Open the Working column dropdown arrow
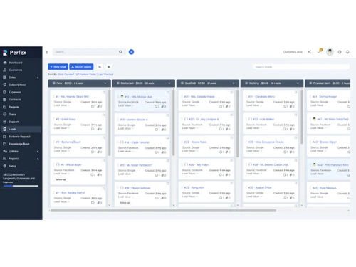This screenshot has width=356, height=267. click(x=298, y=83)
